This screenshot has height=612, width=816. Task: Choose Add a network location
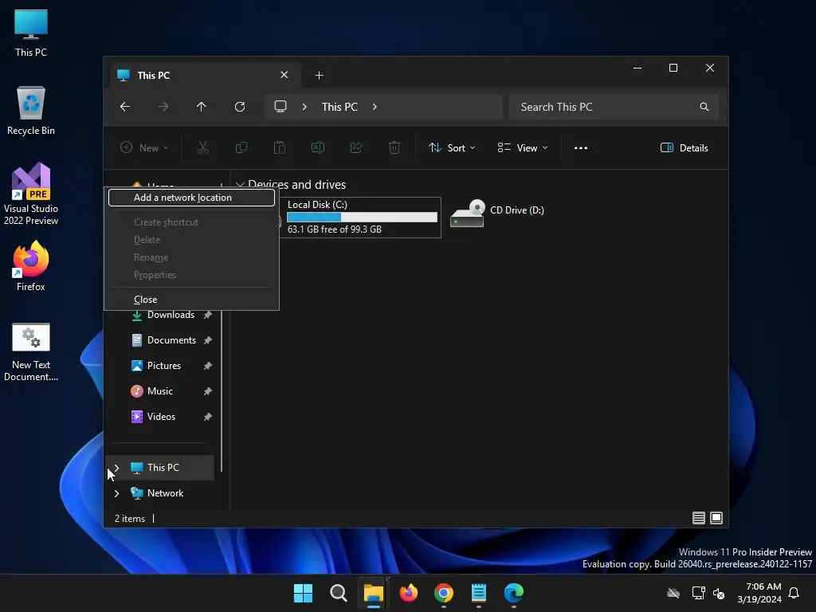(x=191, y=198)
